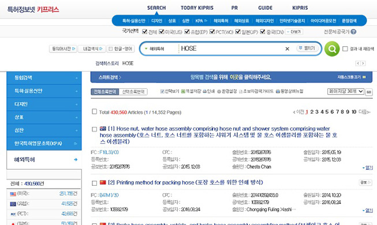This screenshot has height=225, width=377.
Task: Click the 공보 icon on result 2
Action: click(365, 182)
